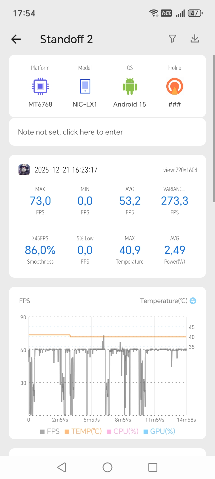
Task: Open the recent apps square button
Action: point(153,467)
